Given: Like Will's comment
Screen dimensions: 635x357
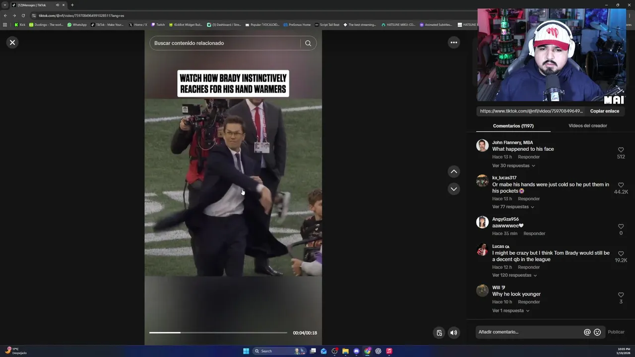Looking at the screenshot, I should tap(621, 295).
